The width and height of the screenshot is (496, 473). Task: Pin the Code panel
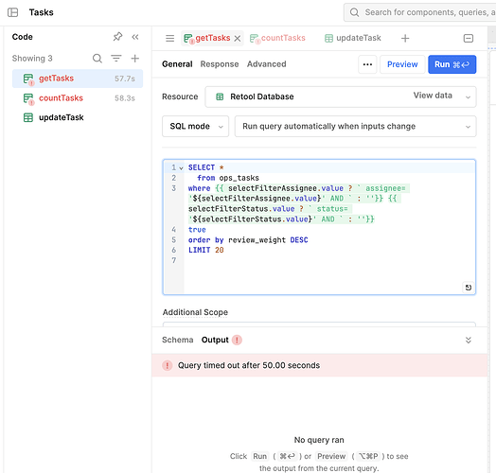(117, 37)
